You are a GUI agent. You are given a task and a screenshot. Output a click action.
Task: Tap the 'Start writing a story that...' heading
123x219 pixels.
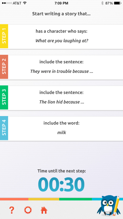pos(61,14)
